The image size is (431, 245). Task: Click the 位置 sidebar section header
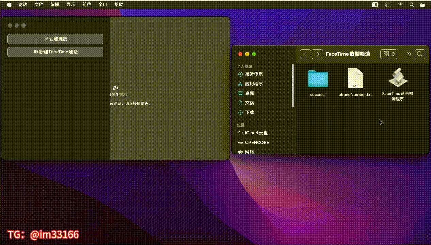pyautogui.click(x=241, y=125)
